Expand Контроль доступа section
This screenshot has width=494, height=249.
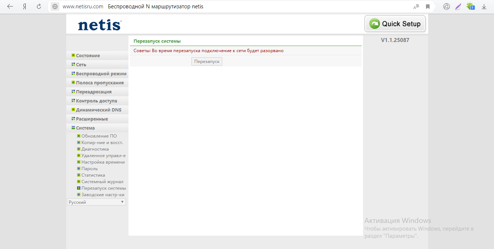[x=97, y=101]
